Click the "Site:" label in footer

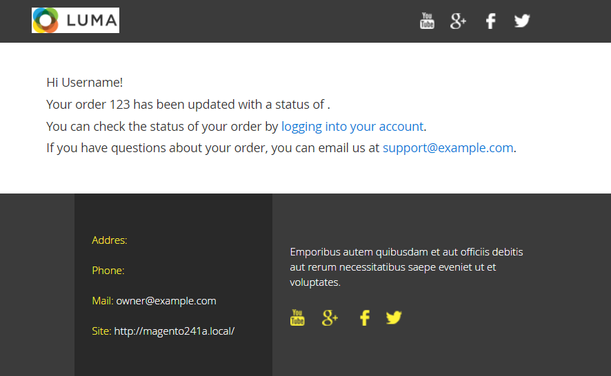[101, 331]
